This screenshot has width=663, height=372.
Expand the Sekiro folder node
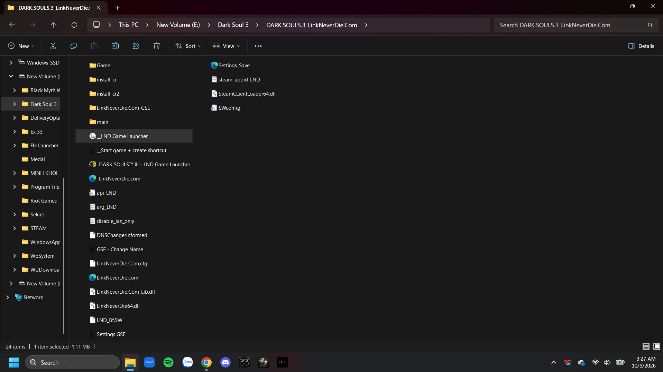click(15, 214)
